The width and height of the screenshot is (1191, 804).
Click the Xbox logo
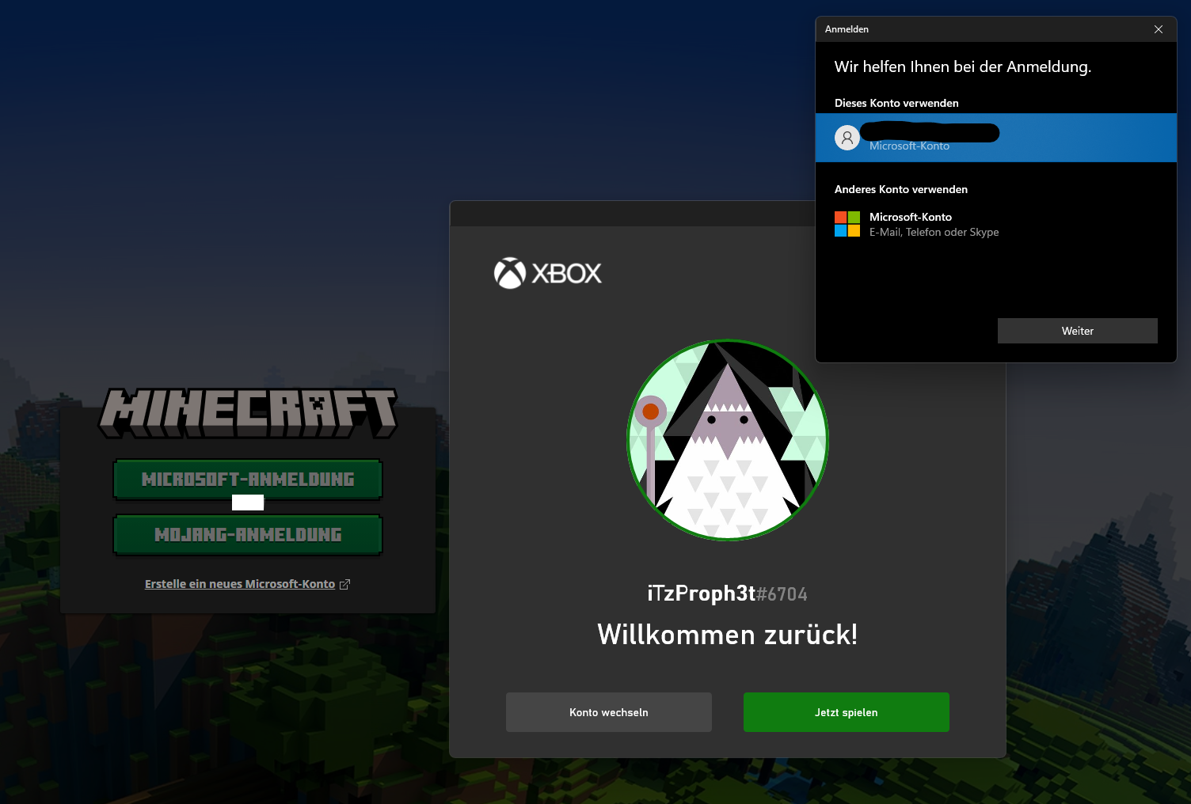548,273
